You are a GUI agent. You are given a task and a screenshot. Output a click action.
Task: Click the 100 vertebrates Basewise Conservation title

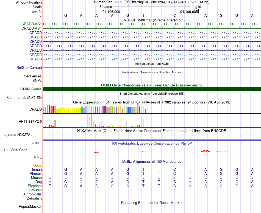click(x=152, y=143)
